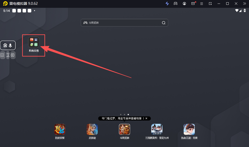Click the plus square widget button
This screenshot has height=147, width=249.
click(x=13, y=55)
